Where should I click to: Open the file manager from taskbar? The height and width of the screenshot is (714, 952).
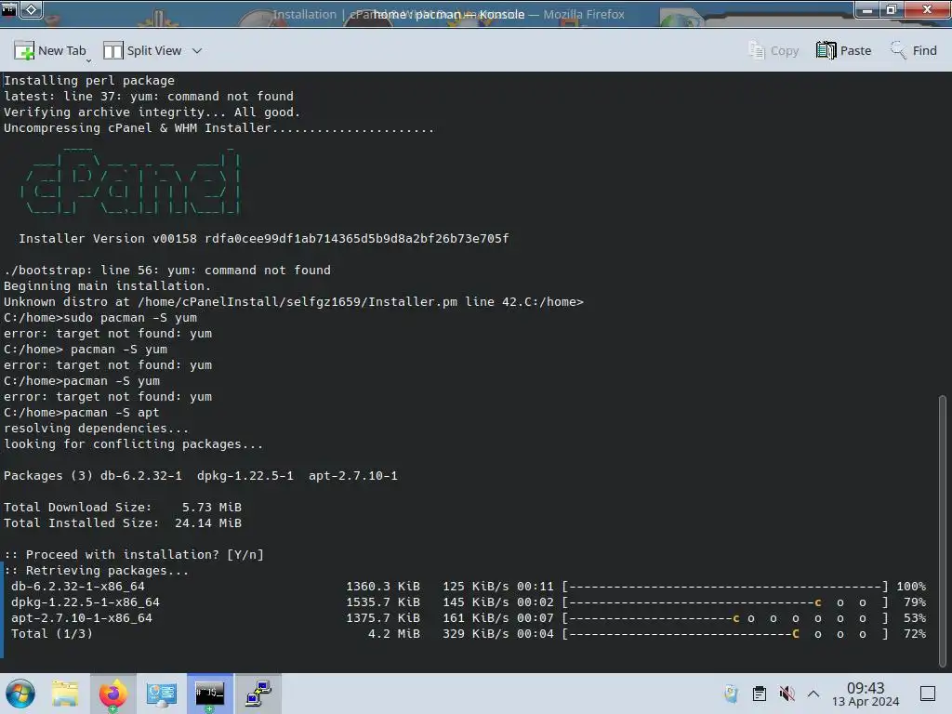[x=65, y=694]
